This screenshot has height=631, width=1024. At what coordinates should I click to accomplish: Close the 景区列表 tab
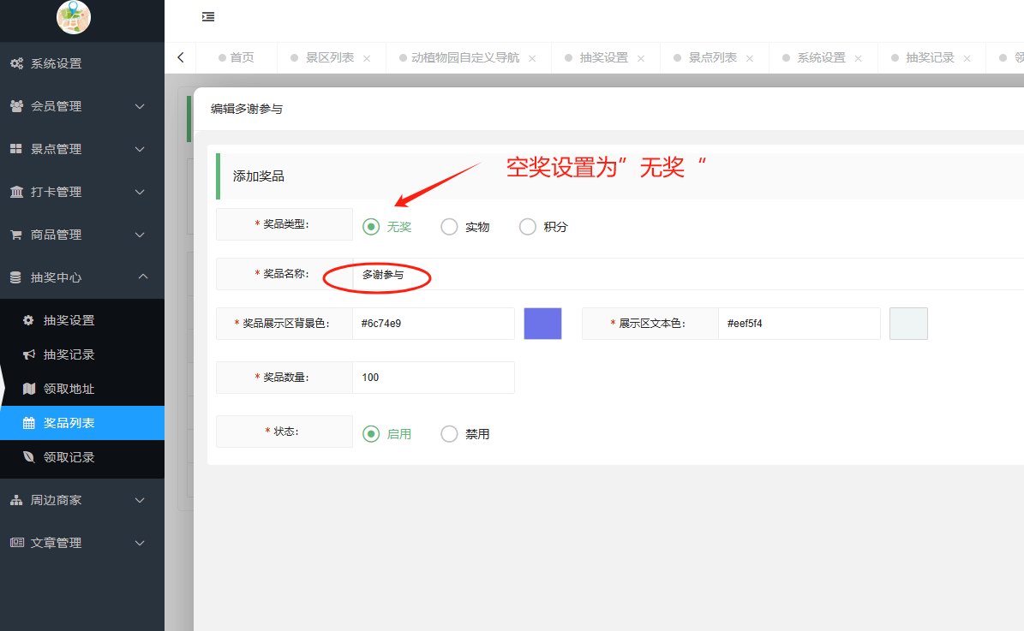[367, 58]
